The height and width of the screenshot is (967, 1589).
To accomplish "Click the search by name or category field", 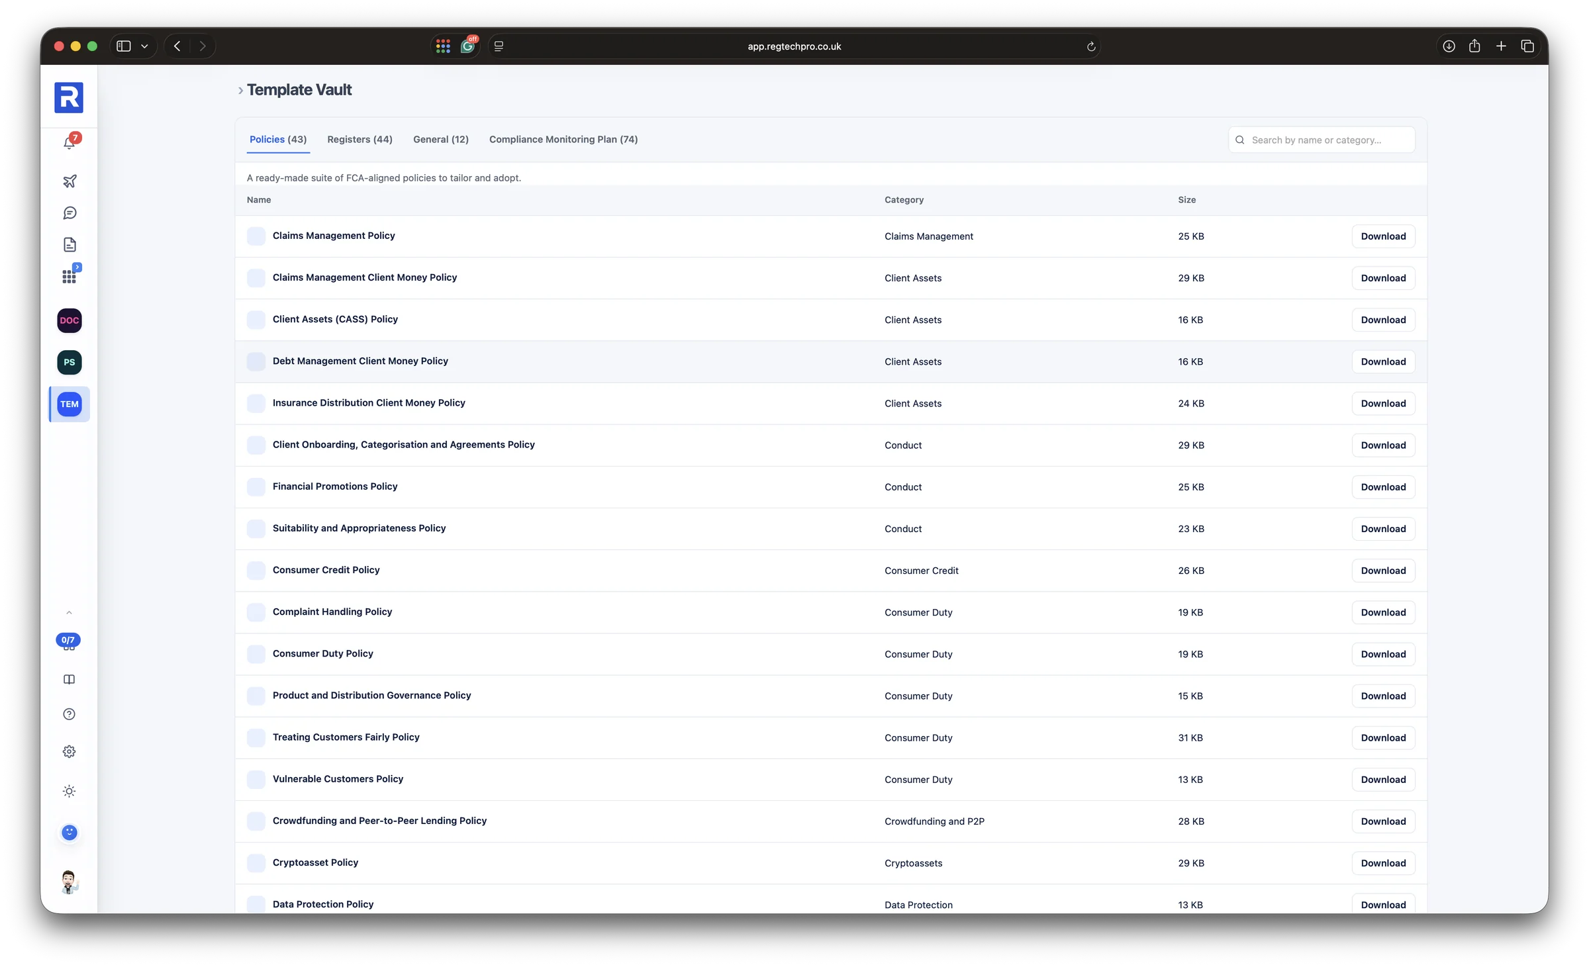I will click(x=1322, y=140).
